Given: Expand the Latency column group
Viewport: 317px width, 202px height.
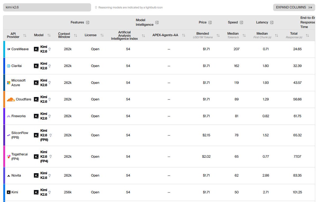Looking at the screenshot, I should [x=272, y=22].
